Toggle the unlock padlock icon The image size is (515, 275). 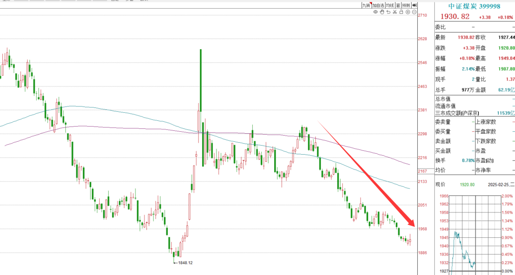click(402, 12)
